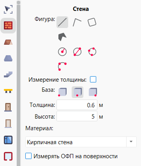Image resolution: width=141 pixels, height=166 pixels.
Task: Set base point to center
Action: click(x=78, y=92)
